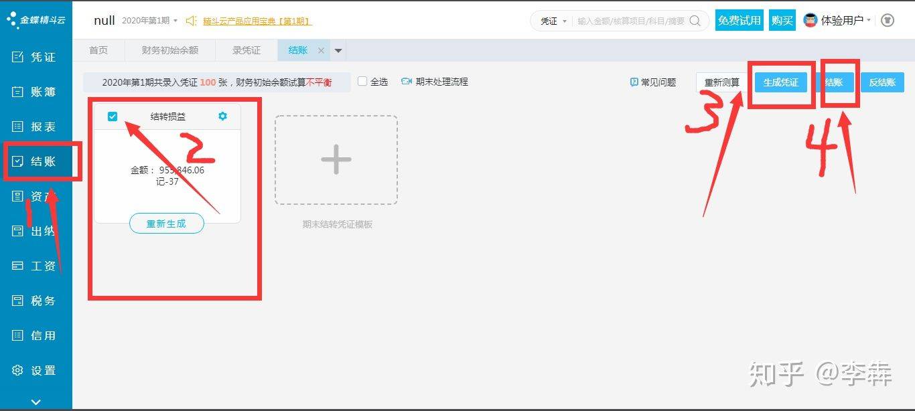Switch to the 录凭证 tab

(247, 51)
